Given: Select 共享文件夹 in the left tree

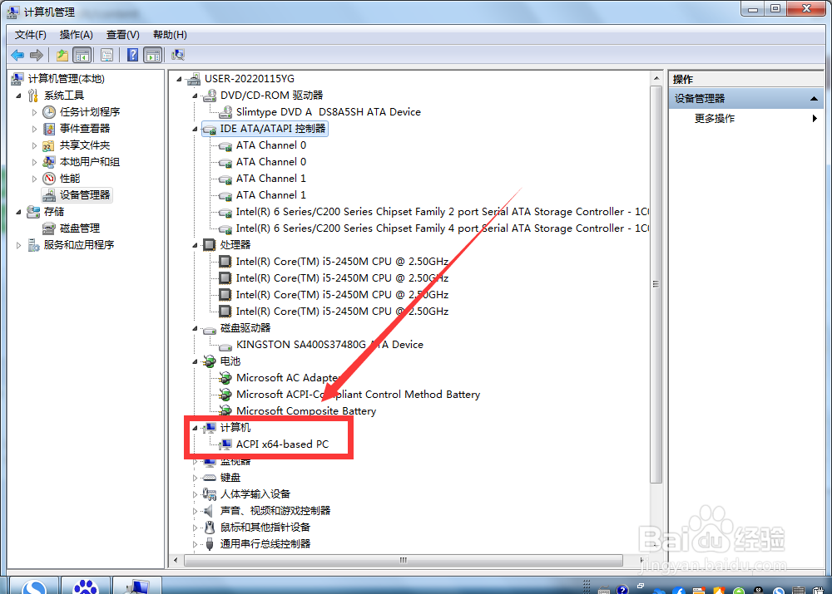Looking at the screenshot, I should (85, 145).
